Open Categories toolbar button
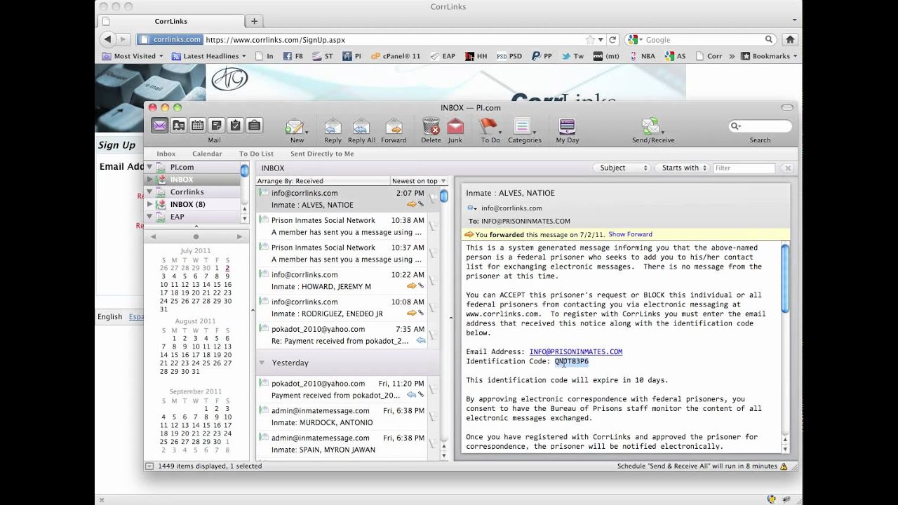 (524, 130)
